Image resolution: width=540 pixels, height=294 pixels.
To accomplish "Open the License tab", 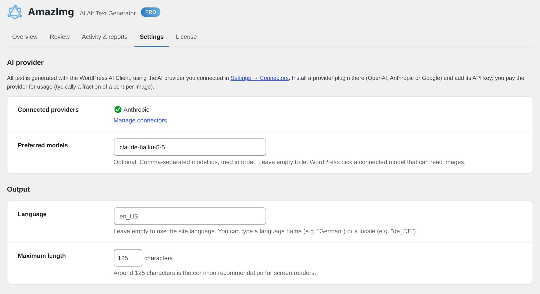I will tap(186, 37).
